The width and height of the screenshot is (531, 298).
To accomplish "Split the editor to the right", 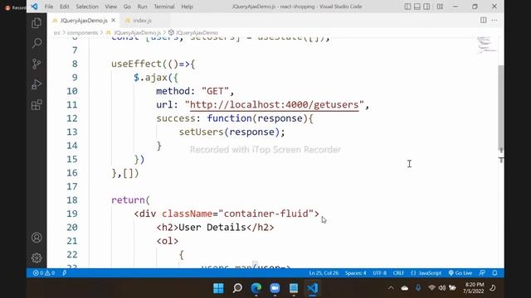I will [483, 20].
